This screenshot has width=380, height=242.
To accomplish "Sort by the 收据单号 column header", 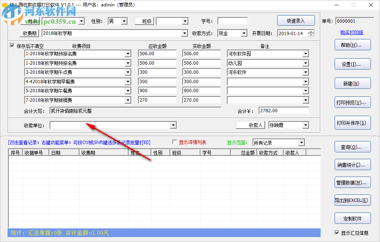I will (x=36, y=153).
